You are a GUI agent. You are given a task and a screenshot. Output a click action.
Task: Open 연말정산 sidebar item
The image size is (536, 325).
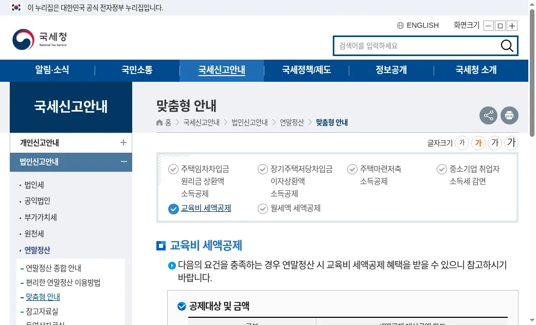(37, 250)
